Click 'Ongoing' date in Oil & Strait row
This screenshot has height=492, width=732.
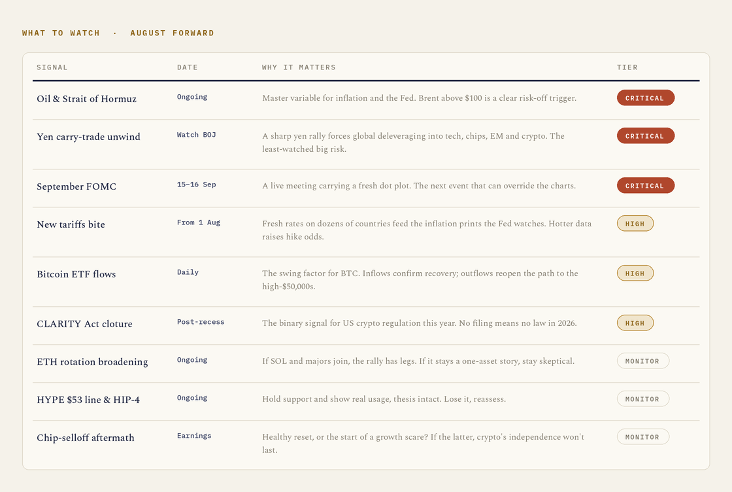[192, 97]
